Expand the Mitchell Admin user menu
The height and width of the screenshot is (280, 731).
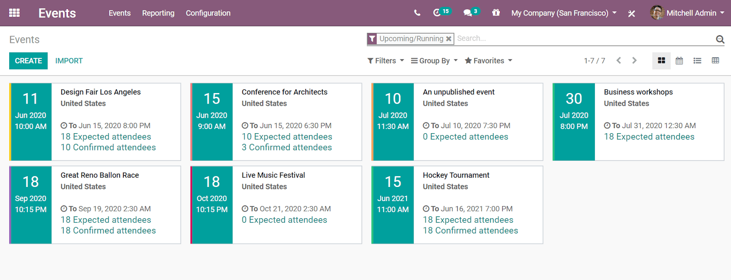point(695,13)
